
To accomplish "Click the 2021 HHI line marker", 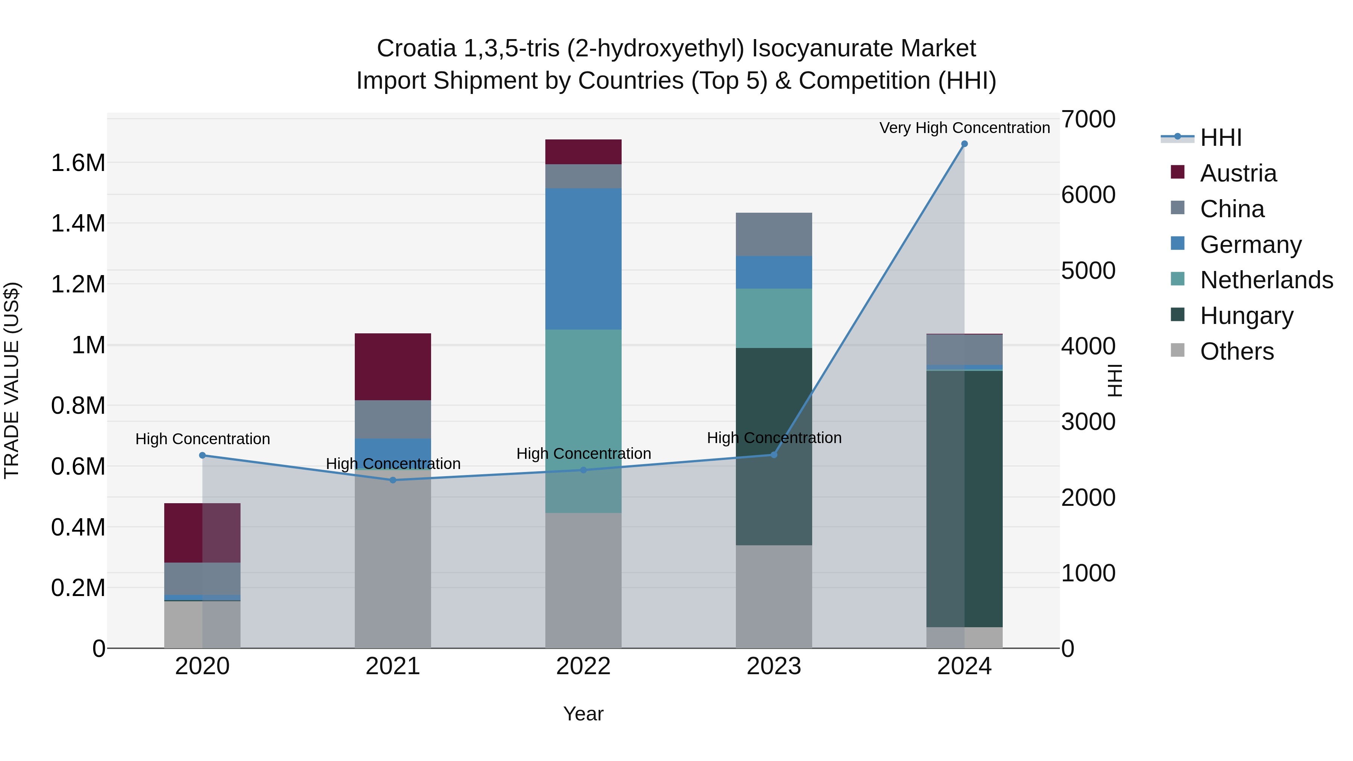I will [393, 480].
